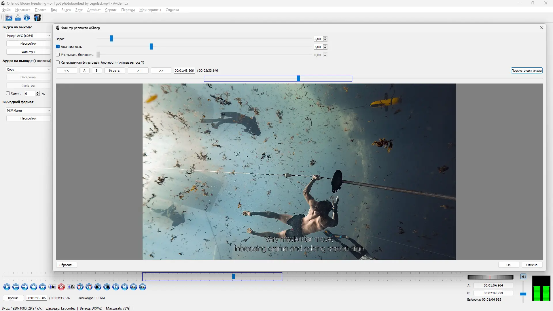Viewport: 553px width, 311px height.
Task: Click the save video icon
Action: click(x=18, y=18)
